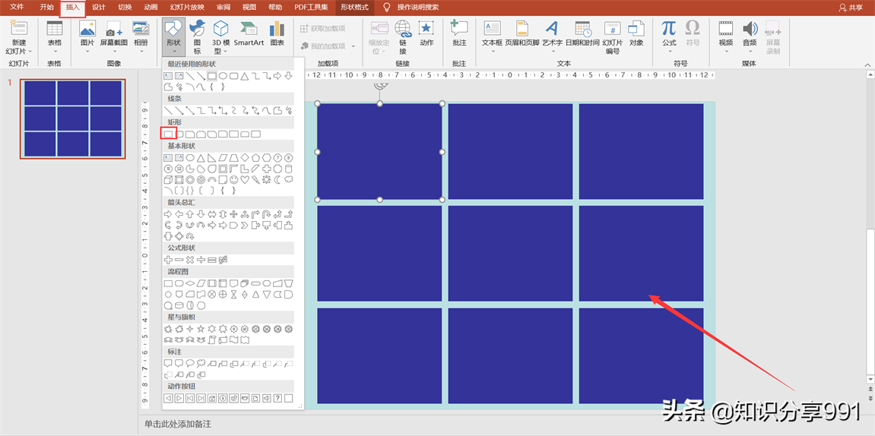Viewport: 875px width, 436px height.
Task: Open the 文件 menu
Action: pos(17,7)
